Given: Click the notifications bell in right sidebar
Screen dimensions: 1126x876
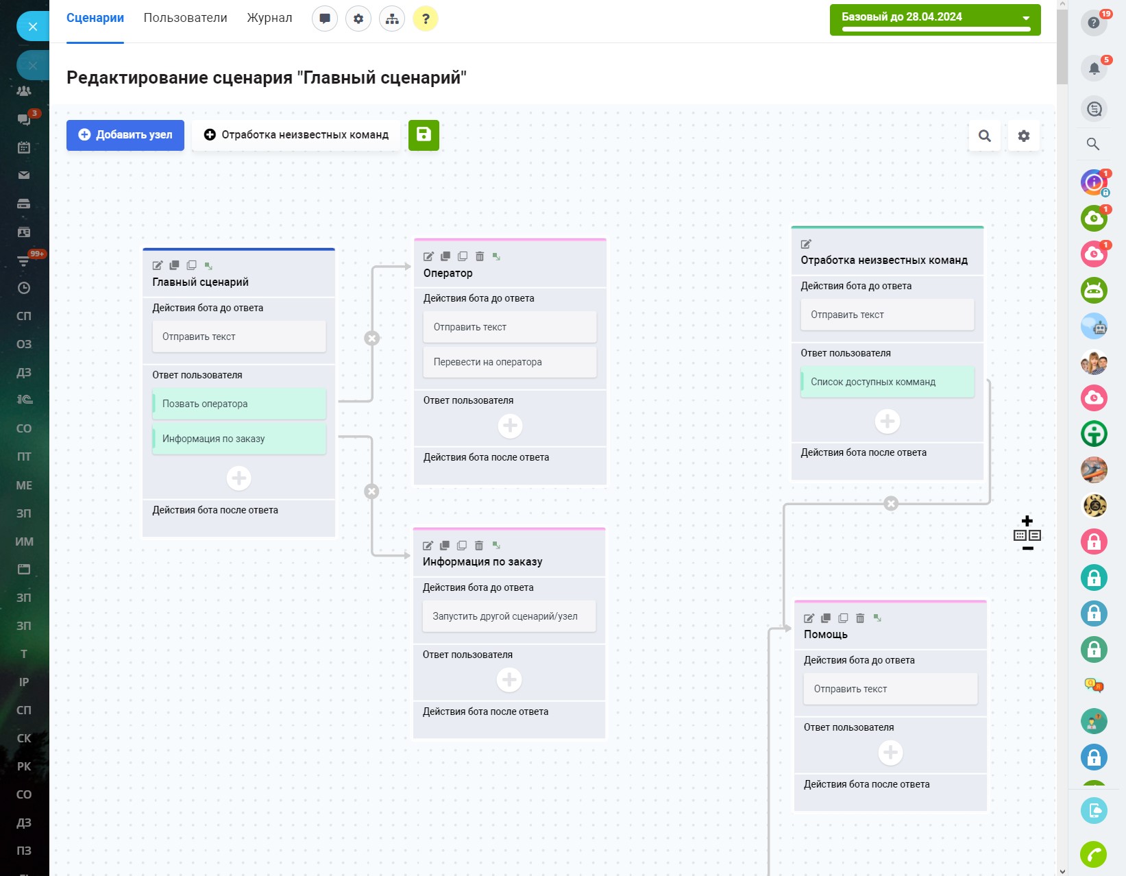Looking at the screenshot, I should pyautogui.click(x=1094, y=68).
